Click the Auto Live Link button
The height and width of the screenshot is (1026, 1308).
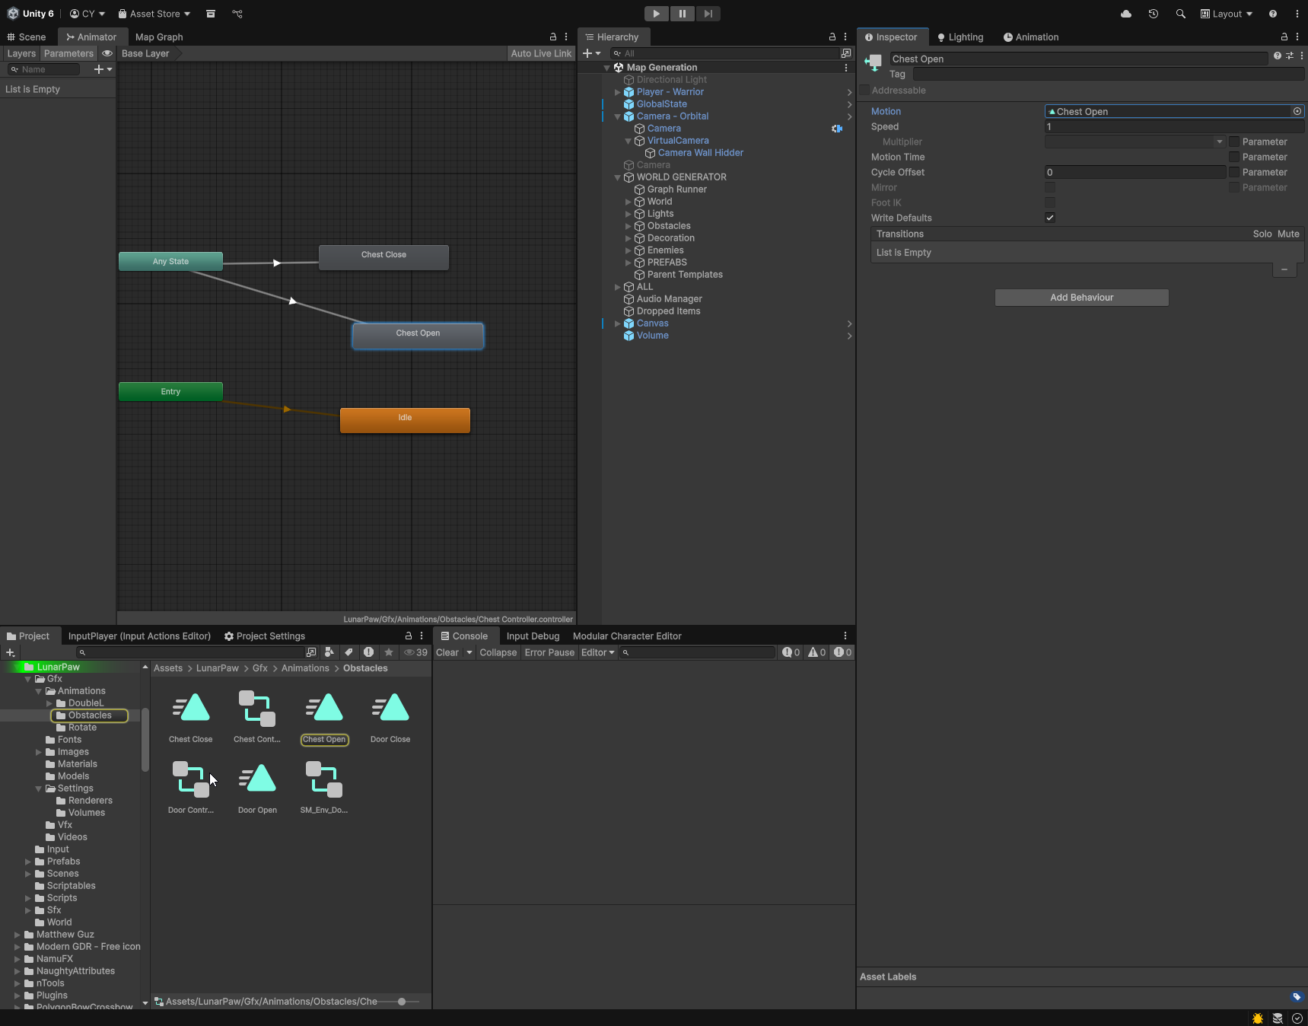(541, 53)
